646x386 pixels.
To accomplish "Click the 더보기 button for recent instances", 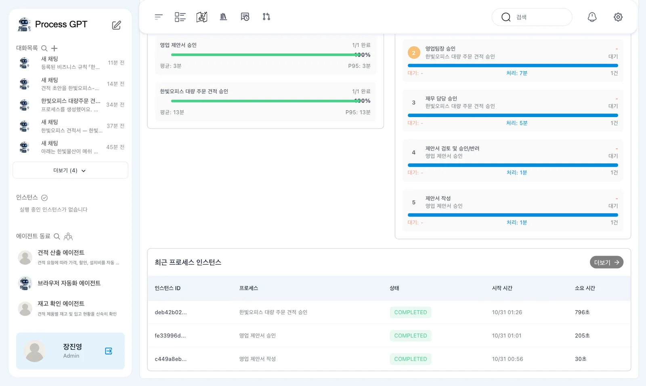I will pyautogui.click(x=606, y=262).
